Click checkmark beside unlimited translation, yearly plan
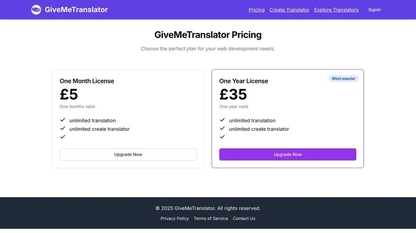 coord(222,120)
